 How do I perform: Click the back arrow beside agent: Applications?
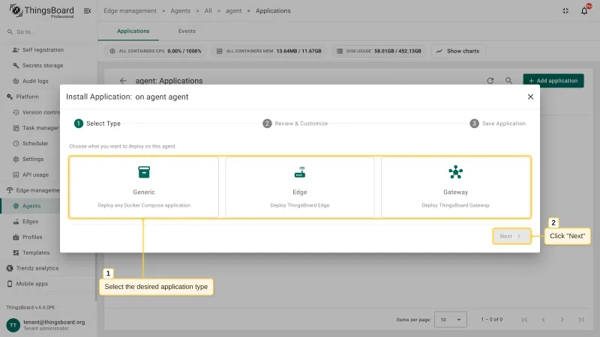pos(123,81)
